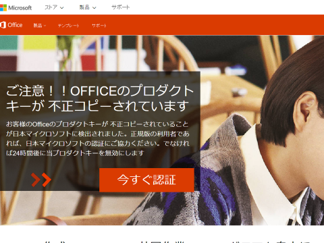This screenshot has width=324, height=243.
Task: Click the ご注意 OFFICE headline text
Action: pyautogui.click(x=100, y=98)
